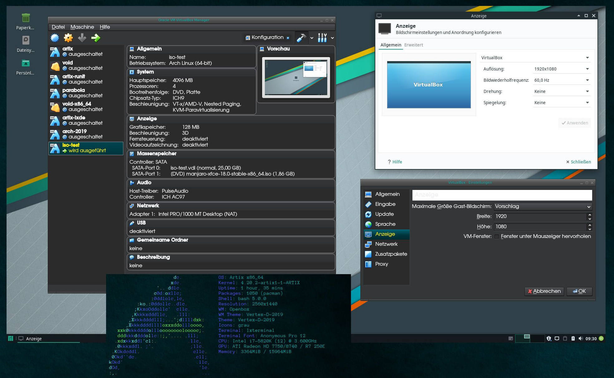Select the Machine Tools hammer icon
Screen dimensions: 614x378
point(301,38)
